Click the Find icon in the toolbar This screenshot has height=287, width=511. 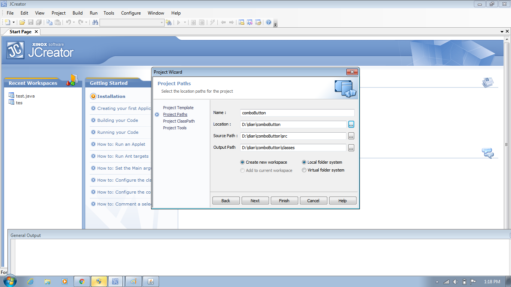pyautogui.click(x=95, y=22)
